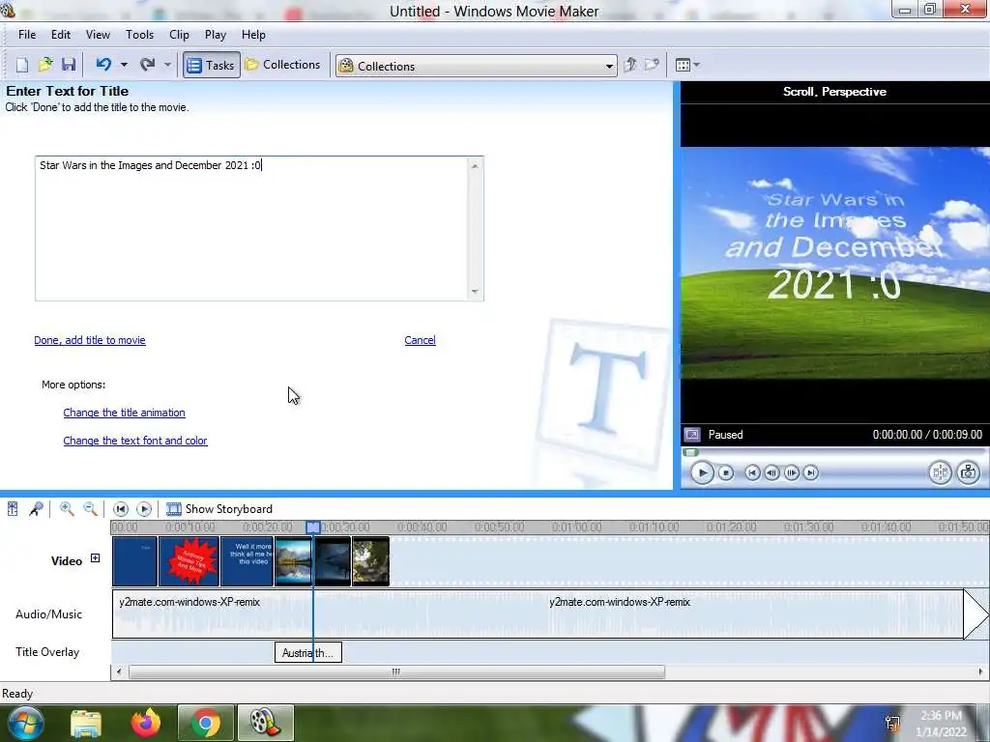The width and height of the screenshot is (990, 742).
Task: Expand the Redo history dropdown arrow
Action: 167,65
